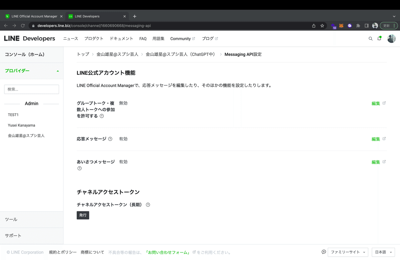Click the © LINE Corporation footer text
400x260 pixels.
pos(25,252)
